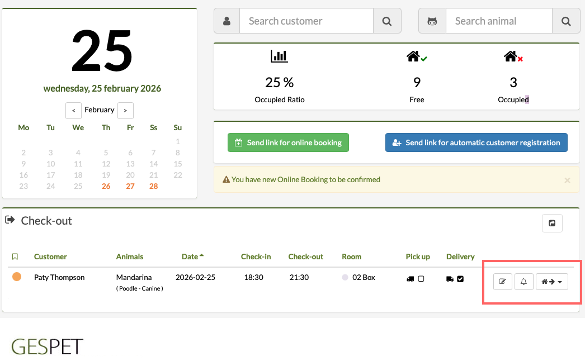Click the orange status dot for Paty Thompson

coord(17,277)
